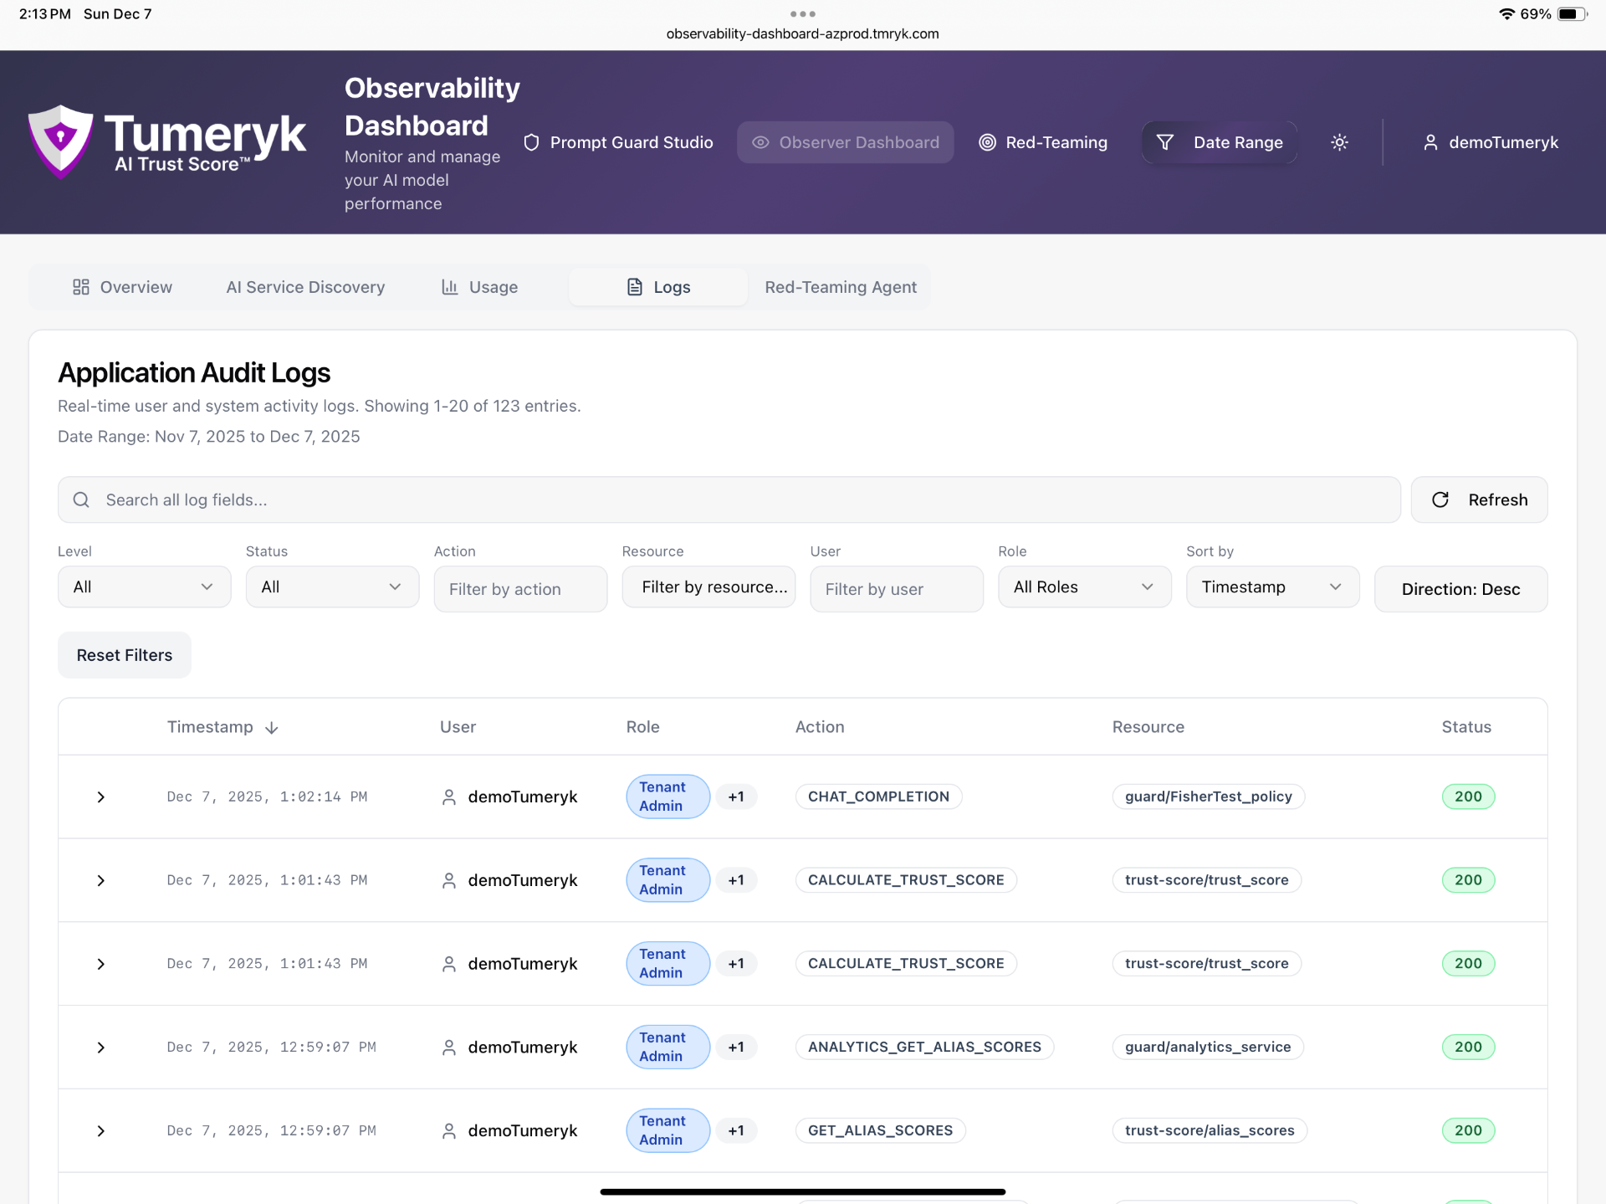Toggle the light/dark theme sun icon
The image size is (1606, 1204).
point(1339,142)
